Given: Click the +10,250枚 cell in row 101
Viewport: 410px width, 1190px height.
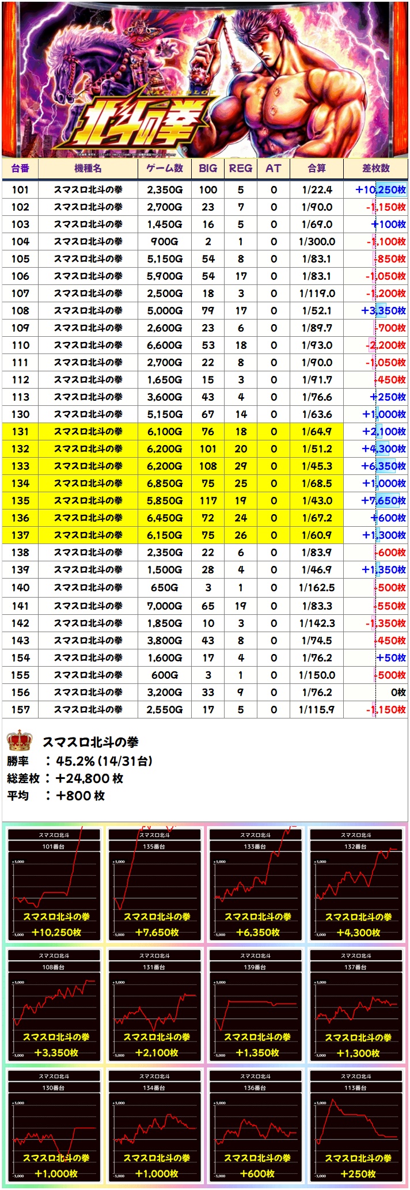Looking at the screenshot, I should [x=380, y=189].
